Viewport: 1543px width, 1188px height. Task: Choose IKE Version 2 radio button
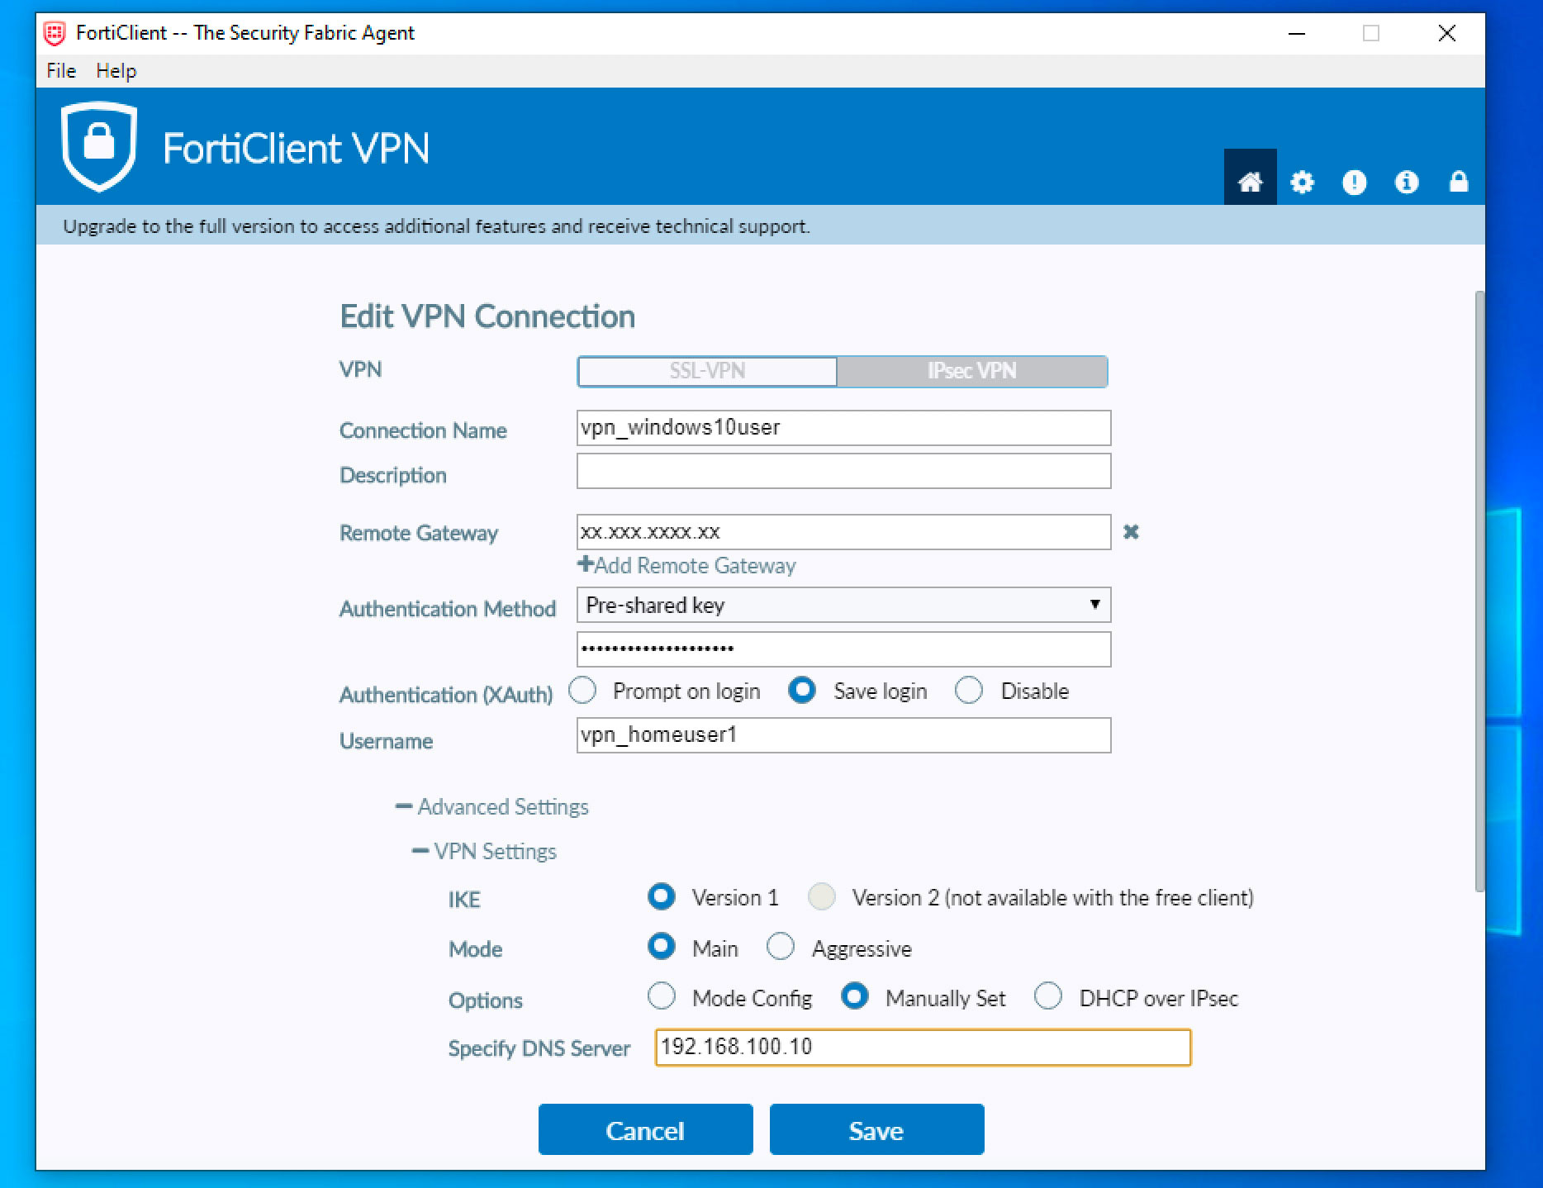point(822,896)
